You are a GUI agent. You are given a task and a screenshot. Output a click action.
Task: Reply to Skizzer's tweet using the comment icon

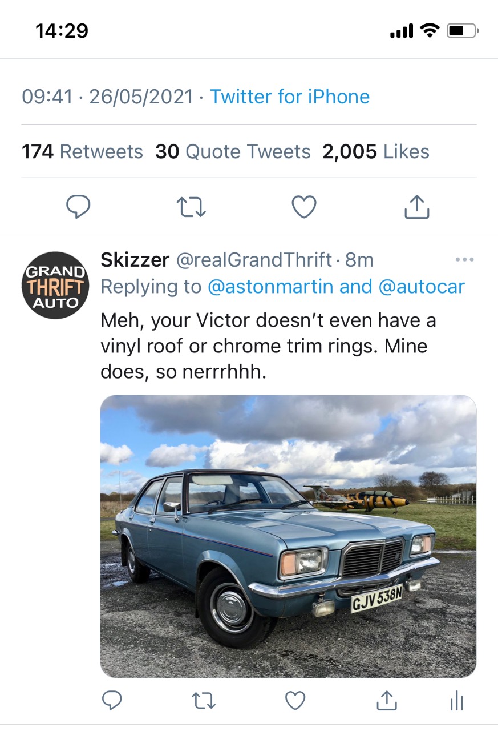tap(112, 700)
